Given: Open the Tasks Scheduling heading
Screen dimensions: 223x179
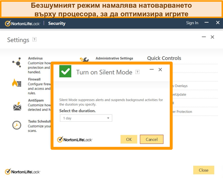Looking at the screenshot, I should 39,121.
